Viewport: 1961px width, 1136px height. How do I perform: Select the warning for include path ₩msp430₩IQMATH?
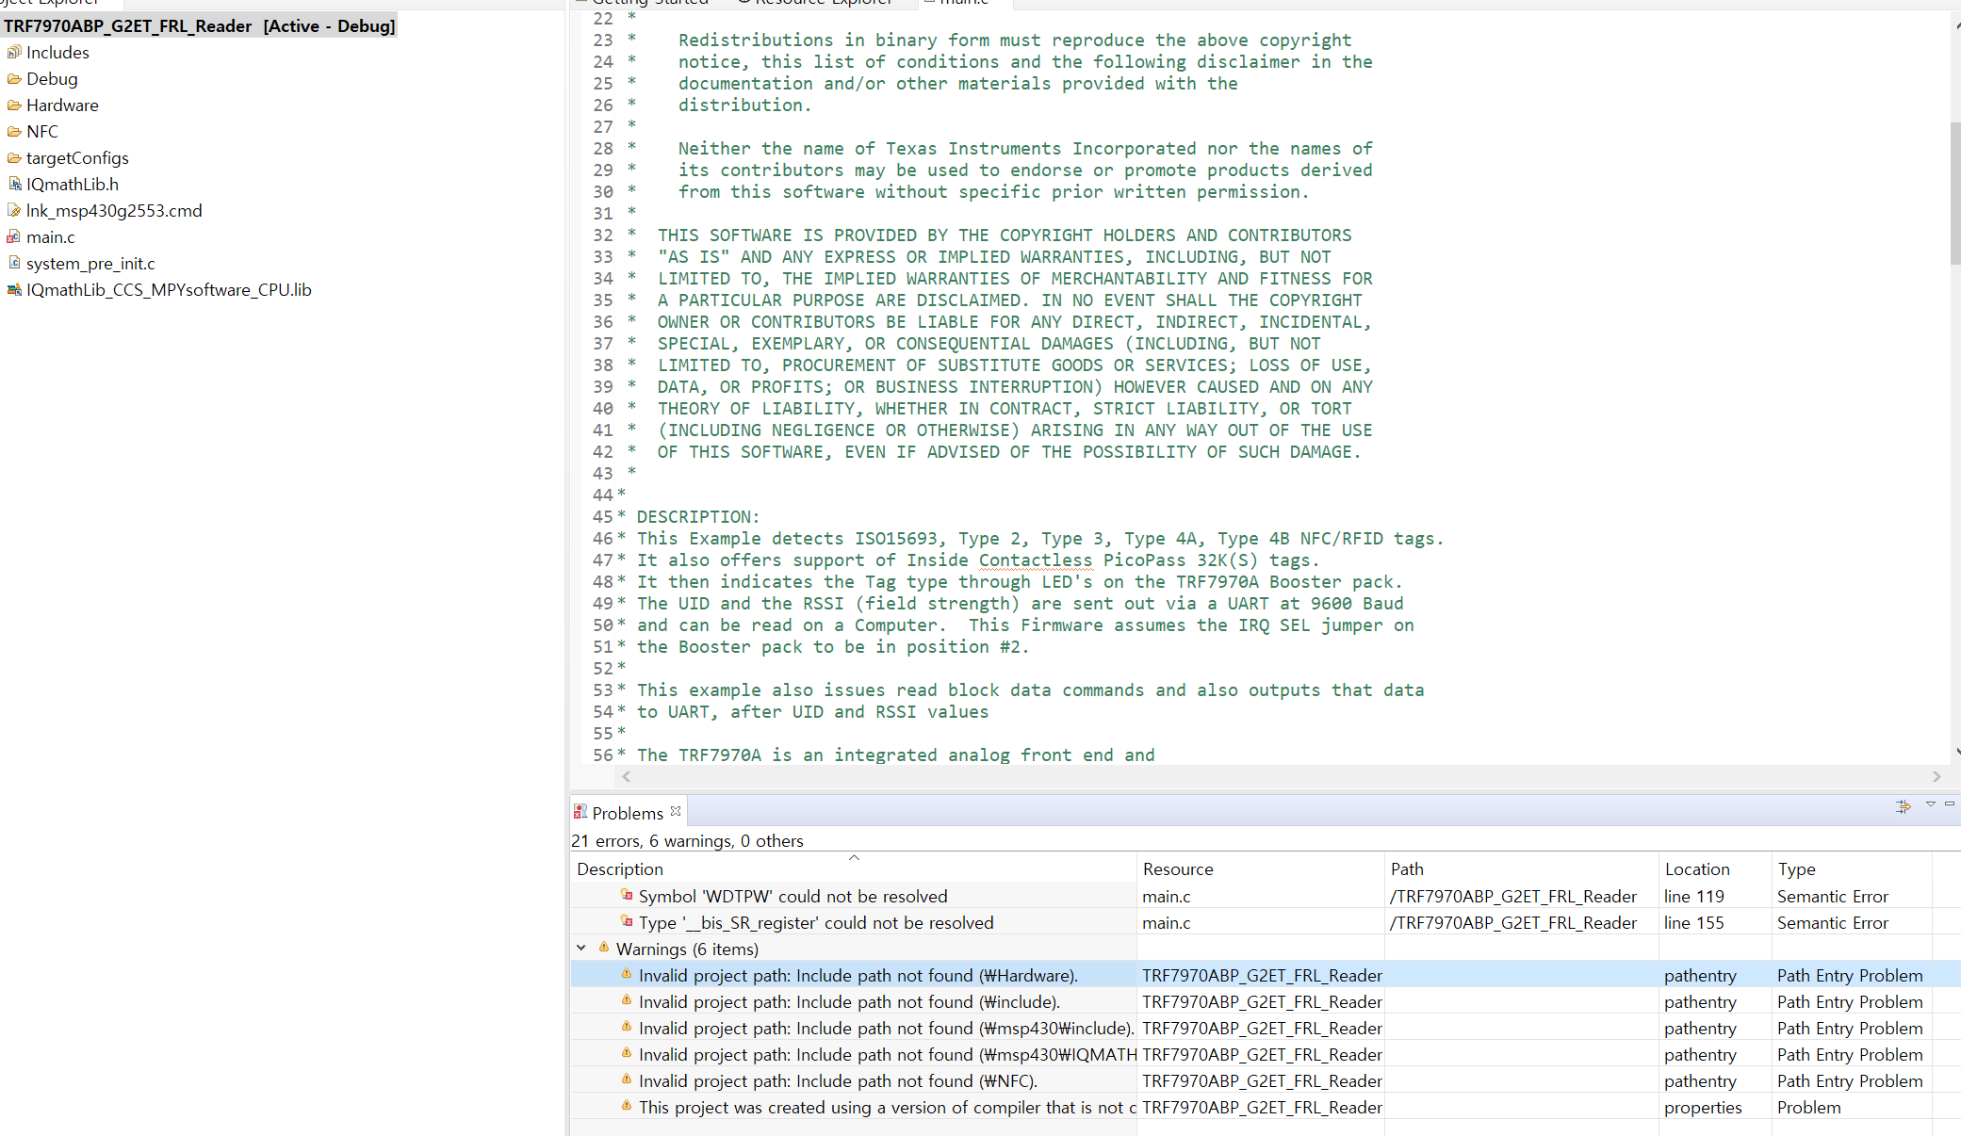click(886, 1055)
